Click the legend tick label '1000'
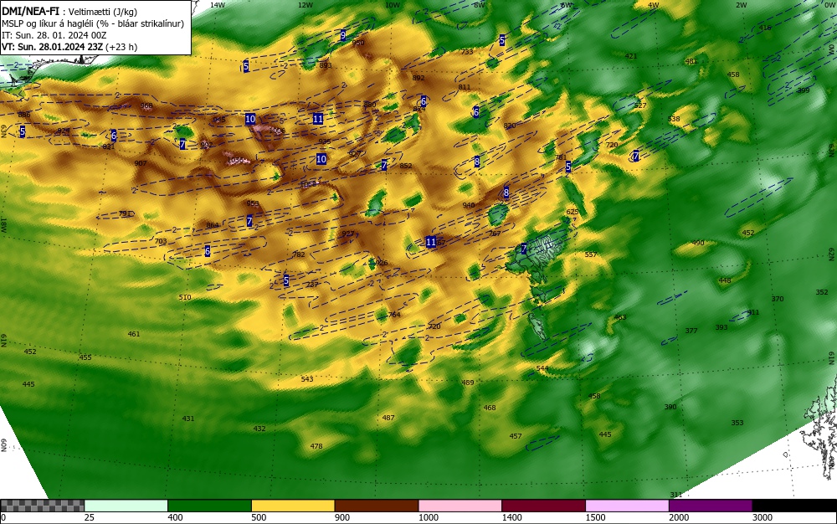This screenshot has height=524, width=837. 428,517
